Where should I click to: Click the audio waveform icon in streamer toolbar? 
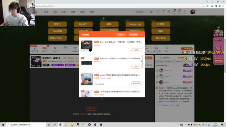click(x=55, y=48)
